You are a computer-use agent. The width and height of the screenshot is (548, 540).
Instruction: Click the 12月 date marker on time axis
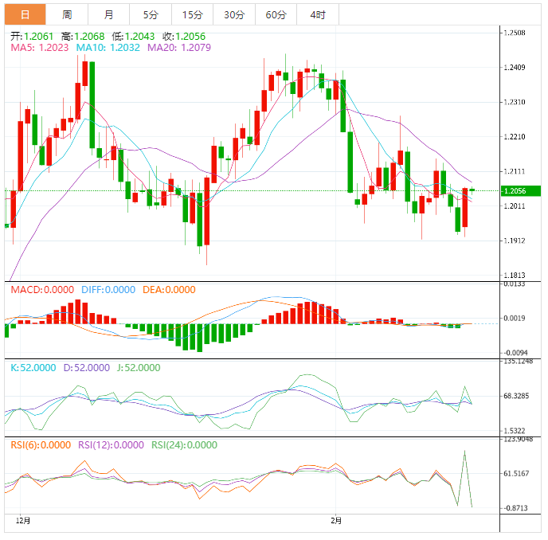point(23,521)
